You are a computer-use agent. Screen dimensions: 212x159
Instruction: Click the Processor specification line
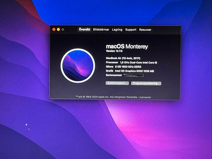coord(131,62)
